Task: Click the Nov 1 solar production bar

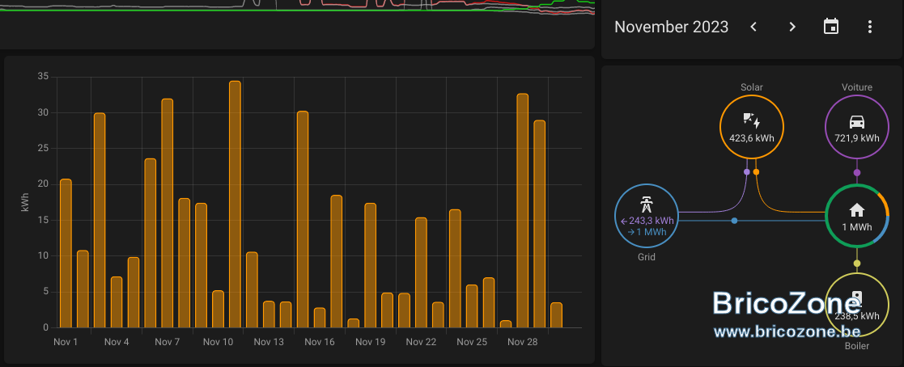Action: pos(66,254)
